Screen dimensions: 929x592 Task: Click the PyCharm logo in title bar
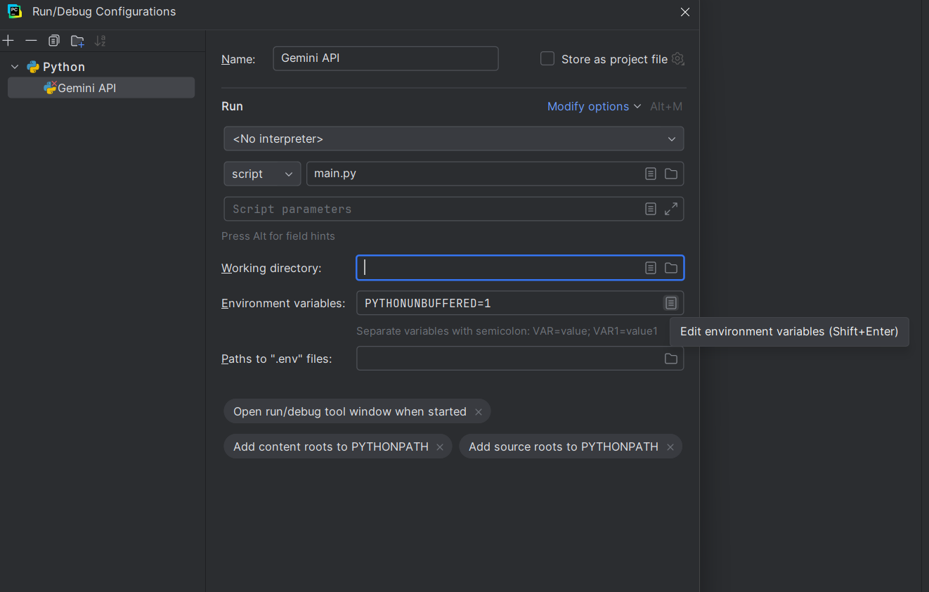click(x=15, y=11)
